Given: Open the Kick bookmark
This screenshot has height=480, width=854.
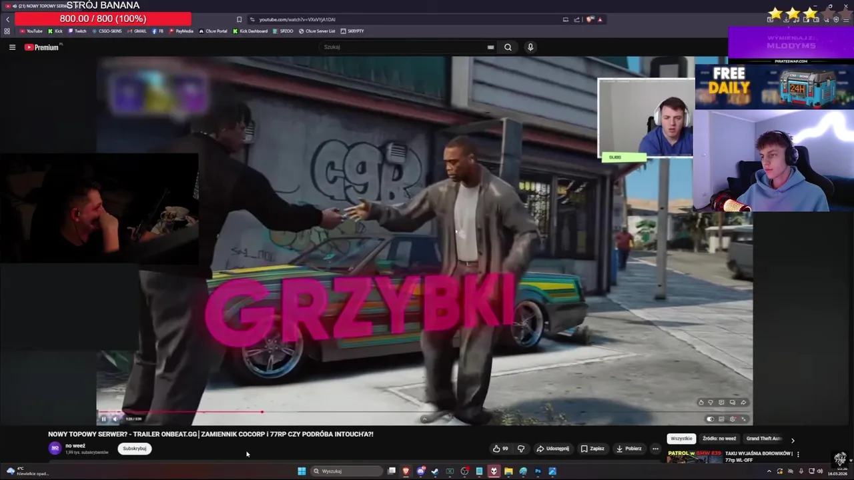Looking at the screenshot, I should (55, 31).
